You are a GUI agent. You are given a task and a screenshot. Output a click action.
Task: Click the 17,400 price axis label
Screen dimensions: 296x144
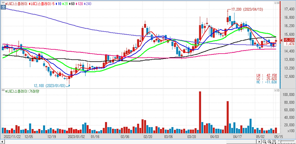(x=289, y=9)
